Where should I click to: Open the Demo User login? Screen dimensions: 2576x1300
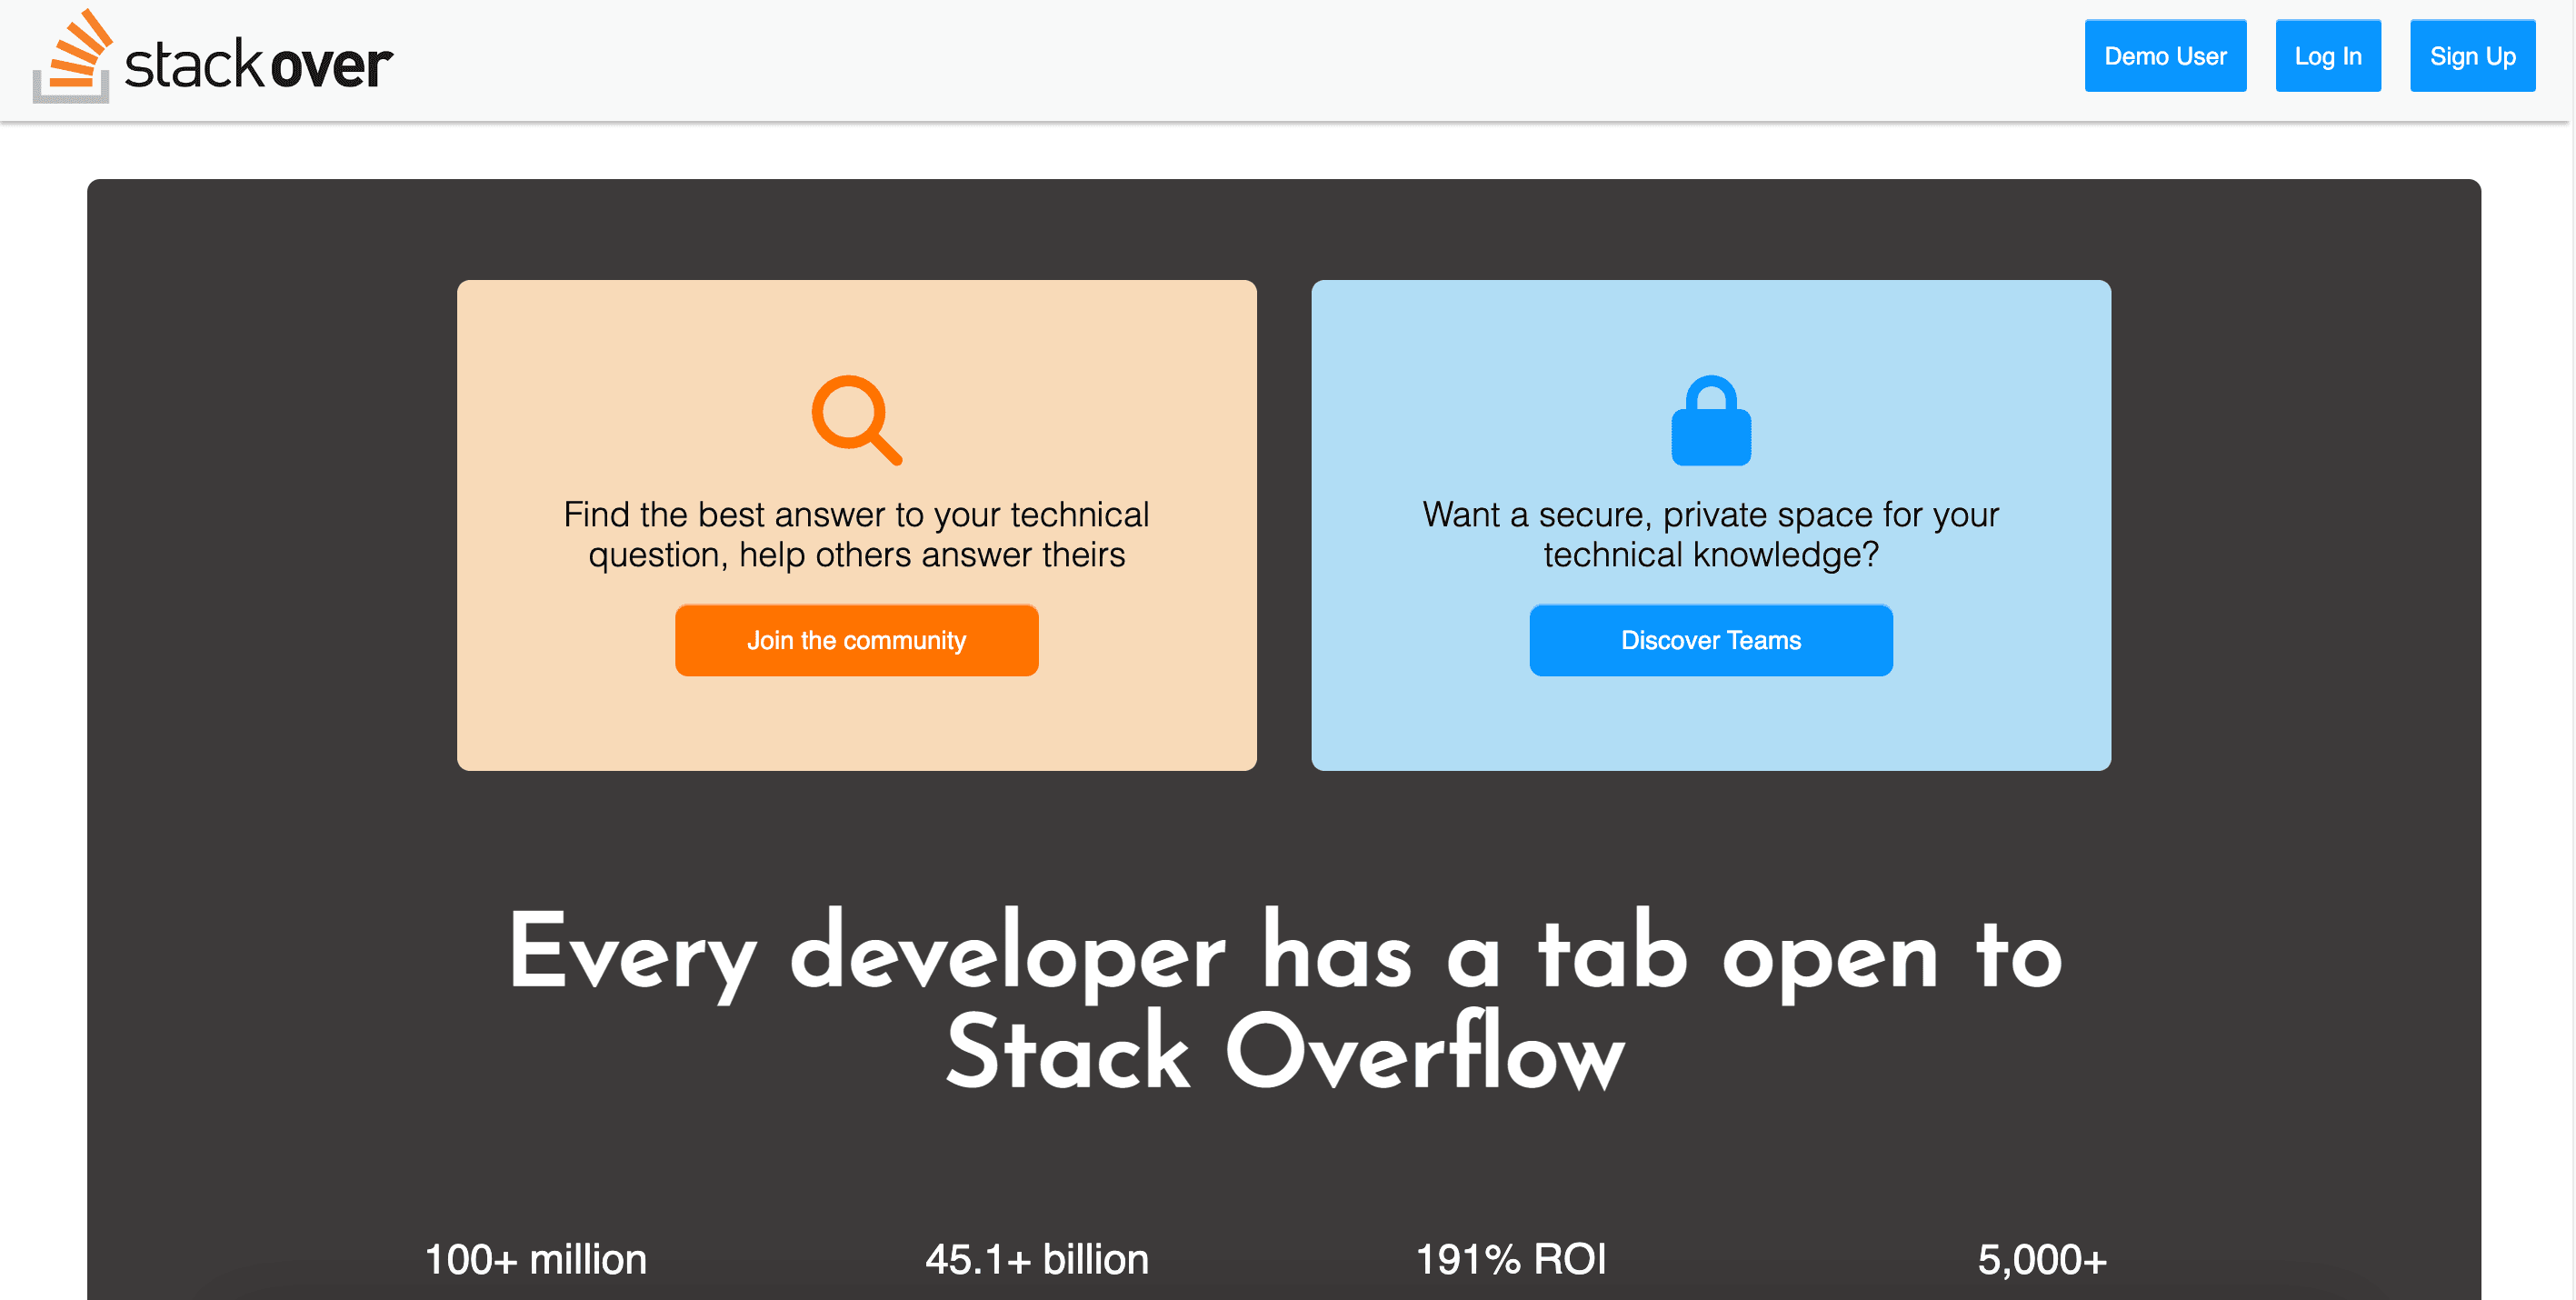2165,56
